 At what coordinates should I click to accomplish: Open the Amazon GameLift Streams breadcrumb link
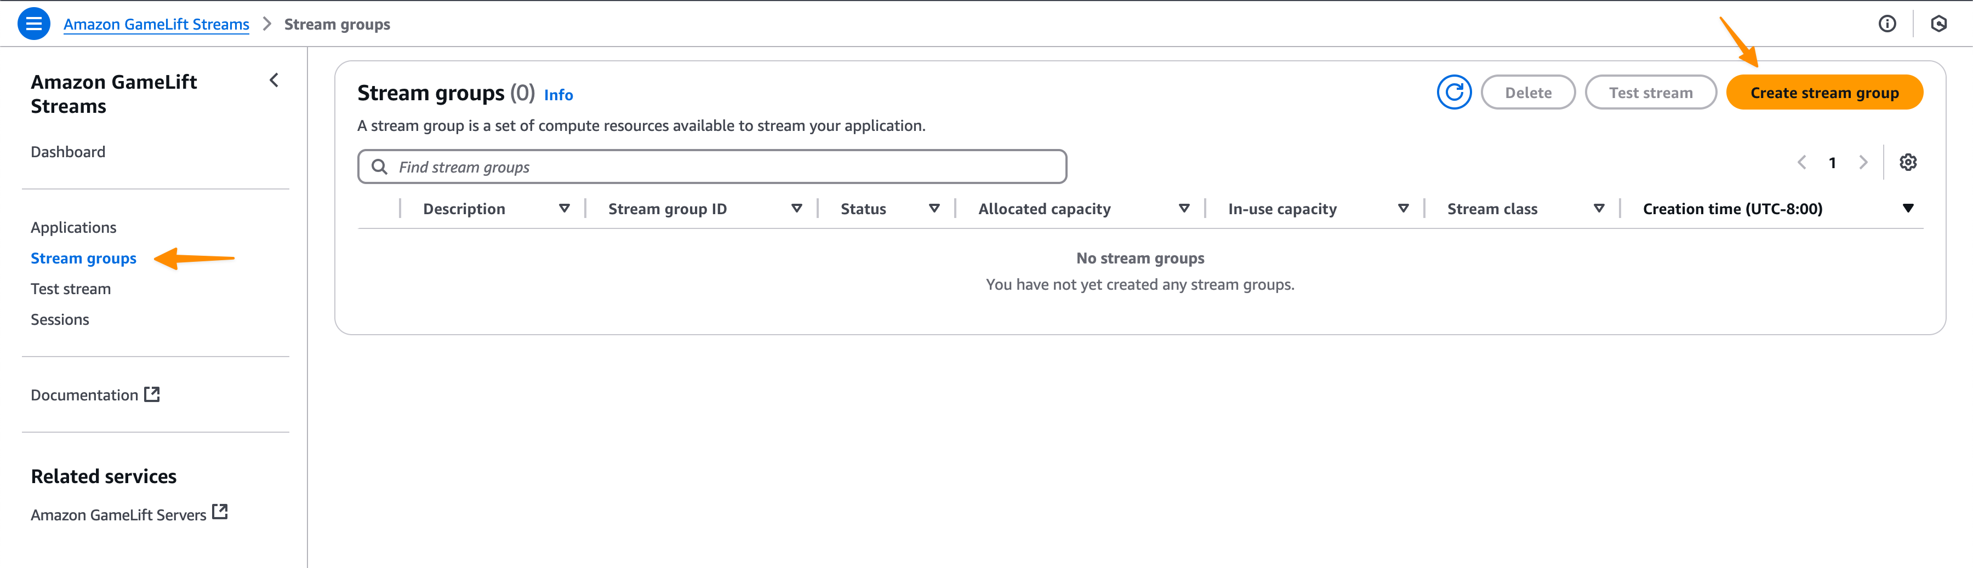pos(156,25)
